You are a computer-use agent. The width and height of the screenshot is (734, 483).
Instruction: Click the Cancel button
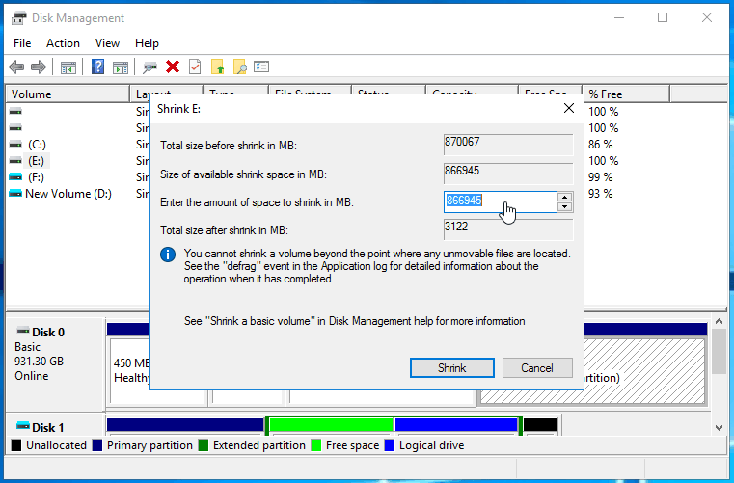(537, 368)
